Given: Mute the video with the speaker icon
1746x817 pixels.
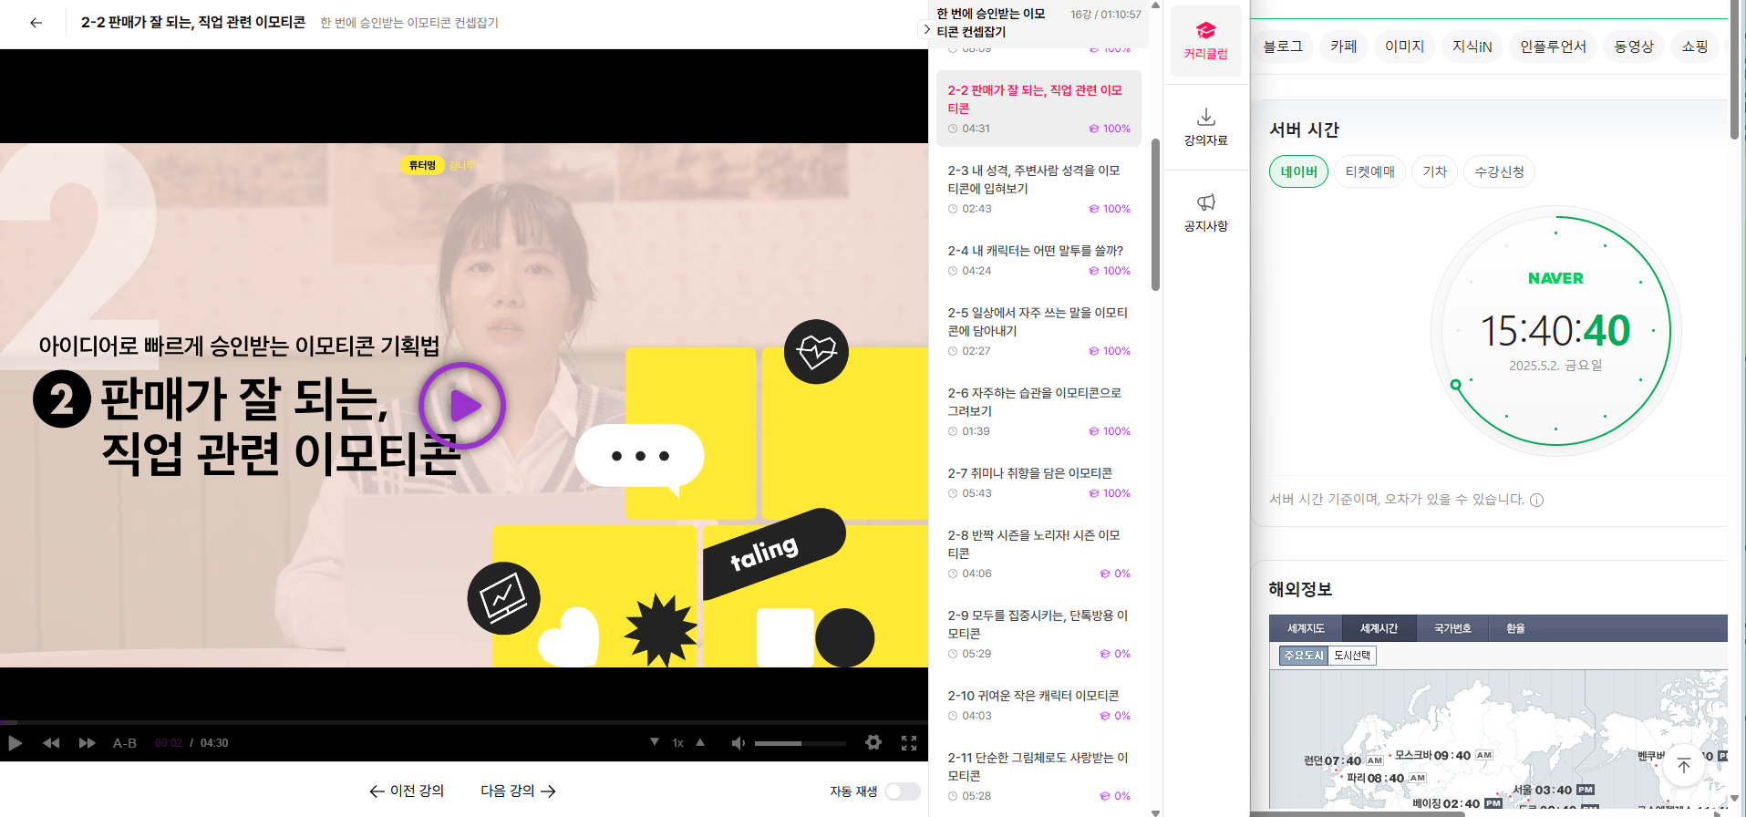Looking at the screenshot, I should coord(739,743).
